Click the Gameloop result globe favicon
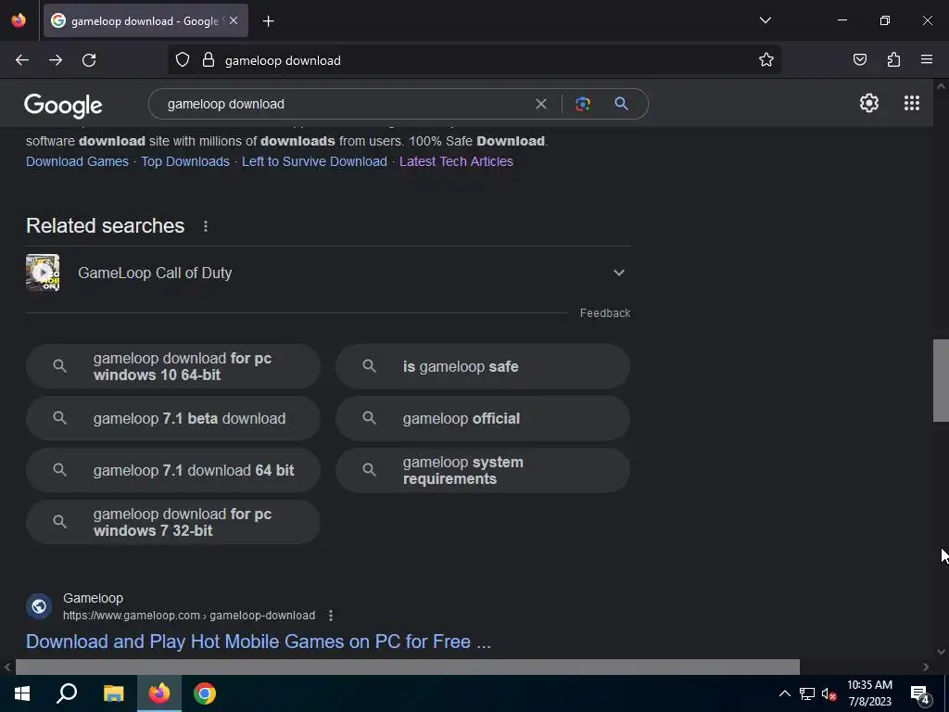Screen dimensions: 949x712 [39, 606]
